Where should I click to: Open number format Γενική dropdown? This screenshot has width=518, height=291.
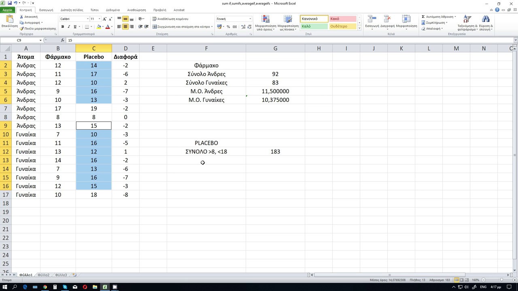coord(250,19)
